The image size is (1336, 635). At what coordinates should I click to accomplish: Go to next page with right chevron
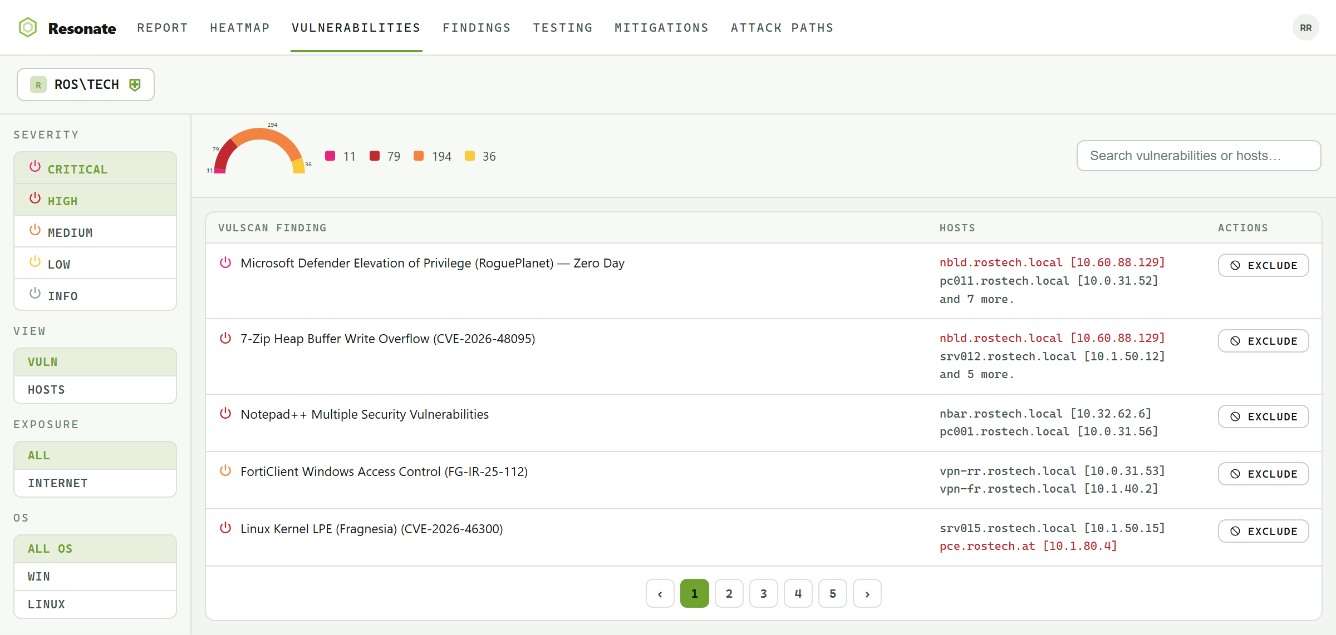pos(867,593)
